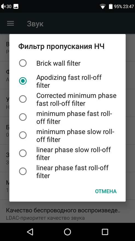The height and width of the screenshot is (241, 135).
Task: Cancel the dialog with ОТМЕНА
Action: point(106,191)
